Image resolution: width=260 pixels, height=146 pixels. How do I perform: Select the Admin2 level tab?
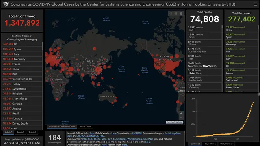[x=32, y=132]
